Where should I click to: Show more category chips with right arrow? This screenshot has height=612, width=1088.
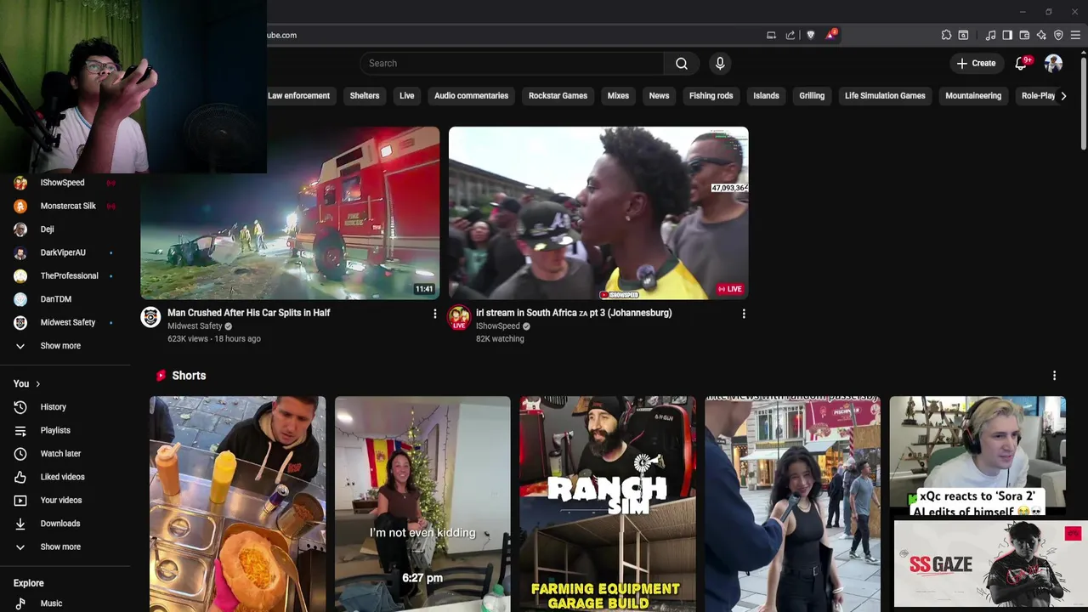(x=1063, y=96)
